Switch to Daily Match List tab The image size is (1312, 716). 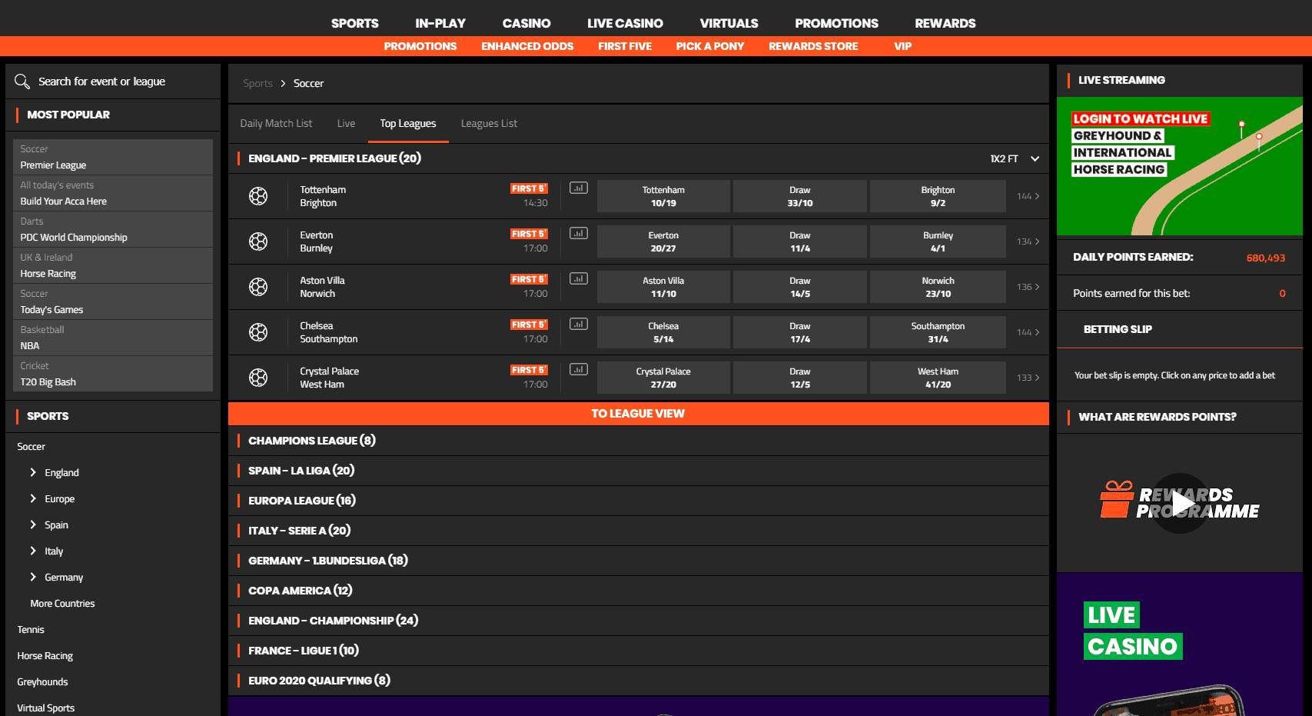[x=276, y=123]
